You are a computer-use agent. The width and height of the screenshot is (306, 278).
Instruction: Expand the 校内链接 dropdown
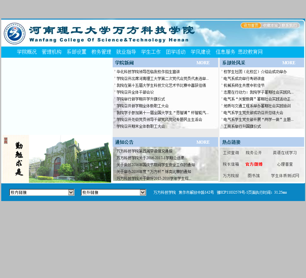coord(42,193)
